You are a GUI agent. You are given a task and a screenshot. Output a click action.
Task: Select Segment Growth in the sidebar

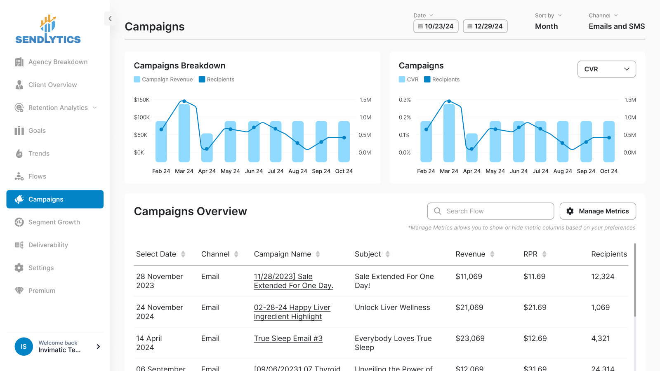pyautogui.click(x=54, y=222)
